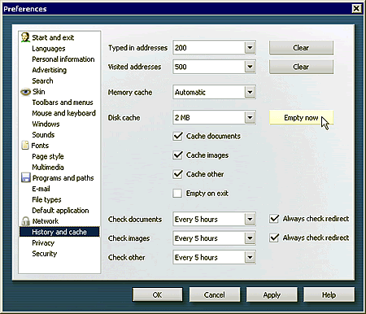366x314 pixels.
Task: Select the Multimedia category
Action: click(x=48, y=167)
